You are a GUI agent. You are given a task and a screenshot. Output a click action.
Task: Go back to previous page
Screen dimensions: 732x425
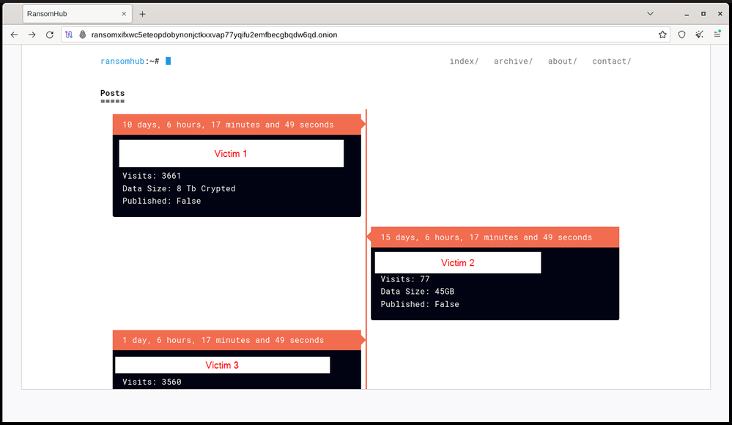tap(15, 34)
